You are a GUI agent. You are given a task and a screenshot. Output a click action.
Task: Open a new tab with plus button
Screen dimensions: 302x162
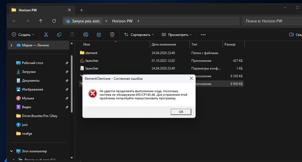[x=81, y=10]
